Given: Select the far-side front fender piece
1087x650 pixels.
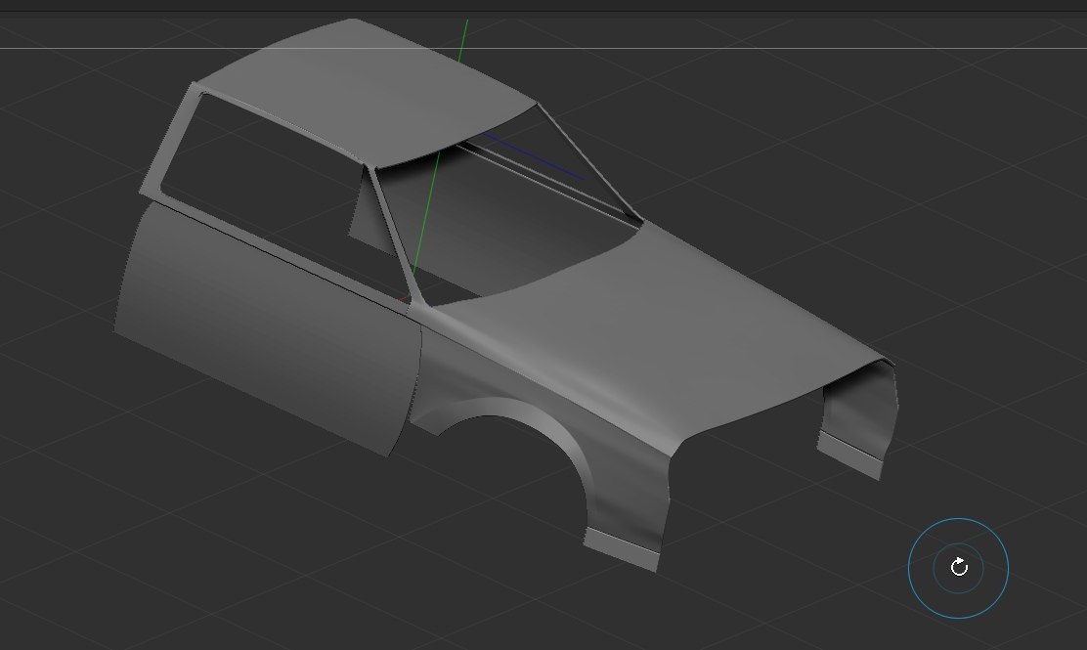Looking at the screenshot, I should click(x=858, y=422).
